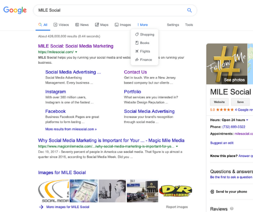This screenshot has height=212, width=253.
Task: Switch to the Videos tab
Action: [61, 25]
